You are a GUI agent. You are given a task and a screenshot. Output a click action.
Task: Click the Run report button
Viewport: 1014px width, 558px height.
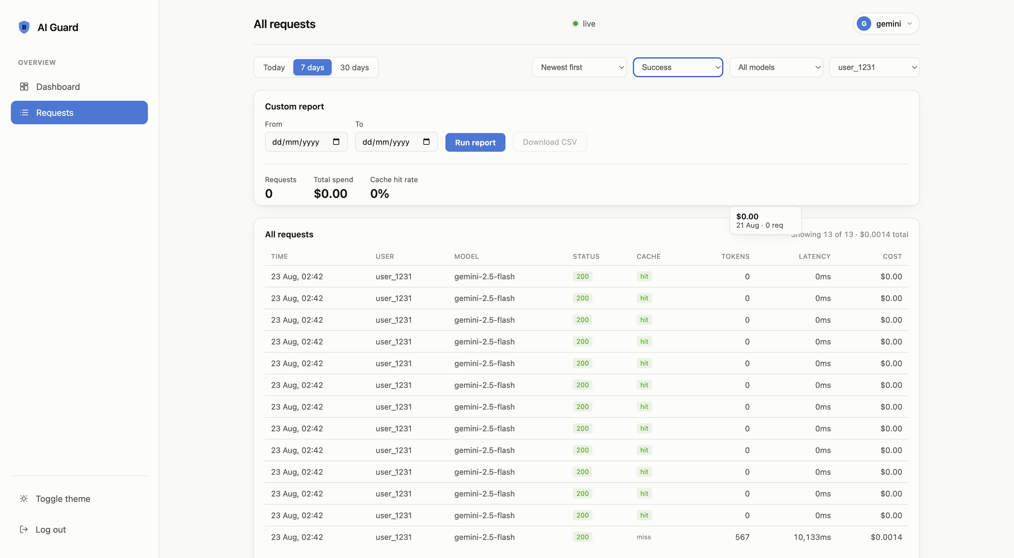(x=475, y=142)
